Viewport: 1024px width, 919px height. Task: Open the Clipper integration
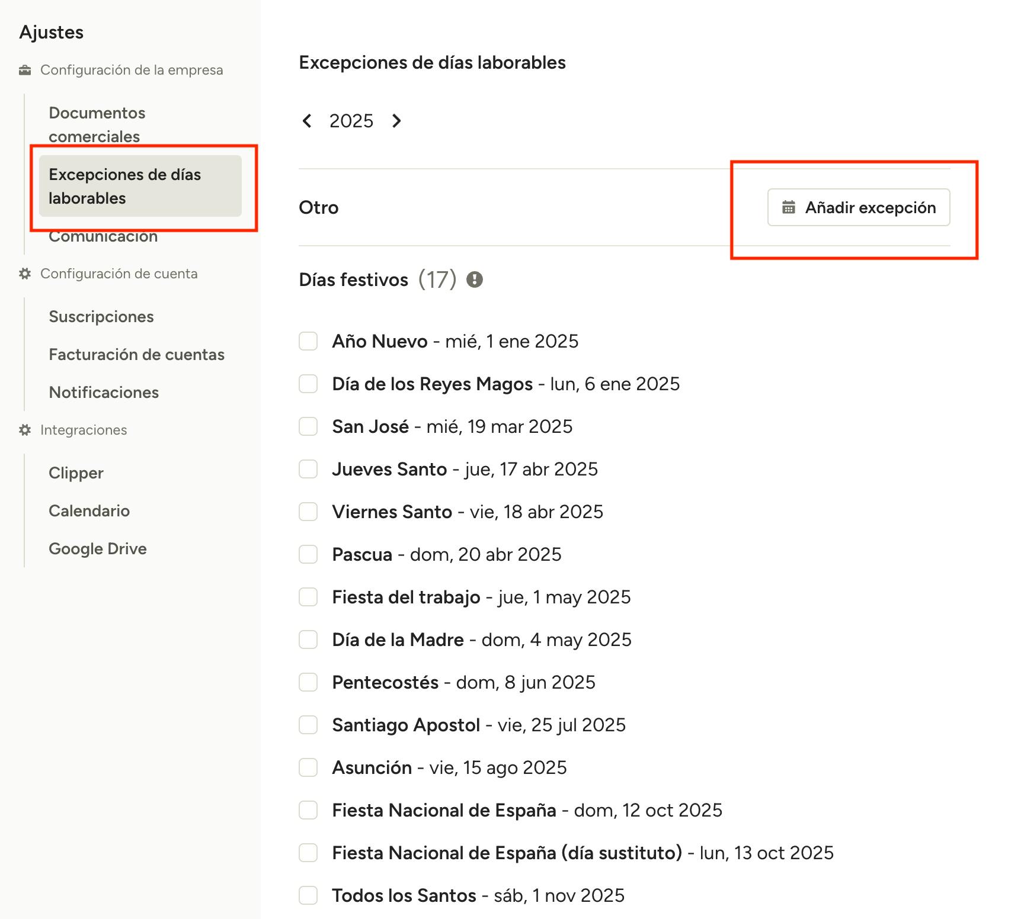pyautogui.click(x=76, y=473)
